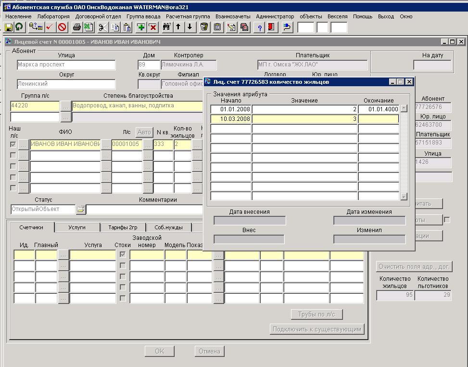This screenshot has width=468, height=367.
Task: Toggle the checked Стоки checkbox in first row
Action: click(x=123, y=254)
